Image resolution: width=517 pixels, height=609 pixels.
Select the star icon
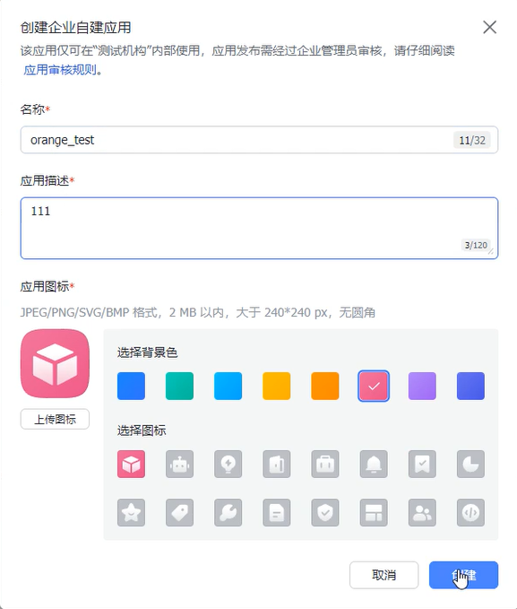click(x=131, y=512)
